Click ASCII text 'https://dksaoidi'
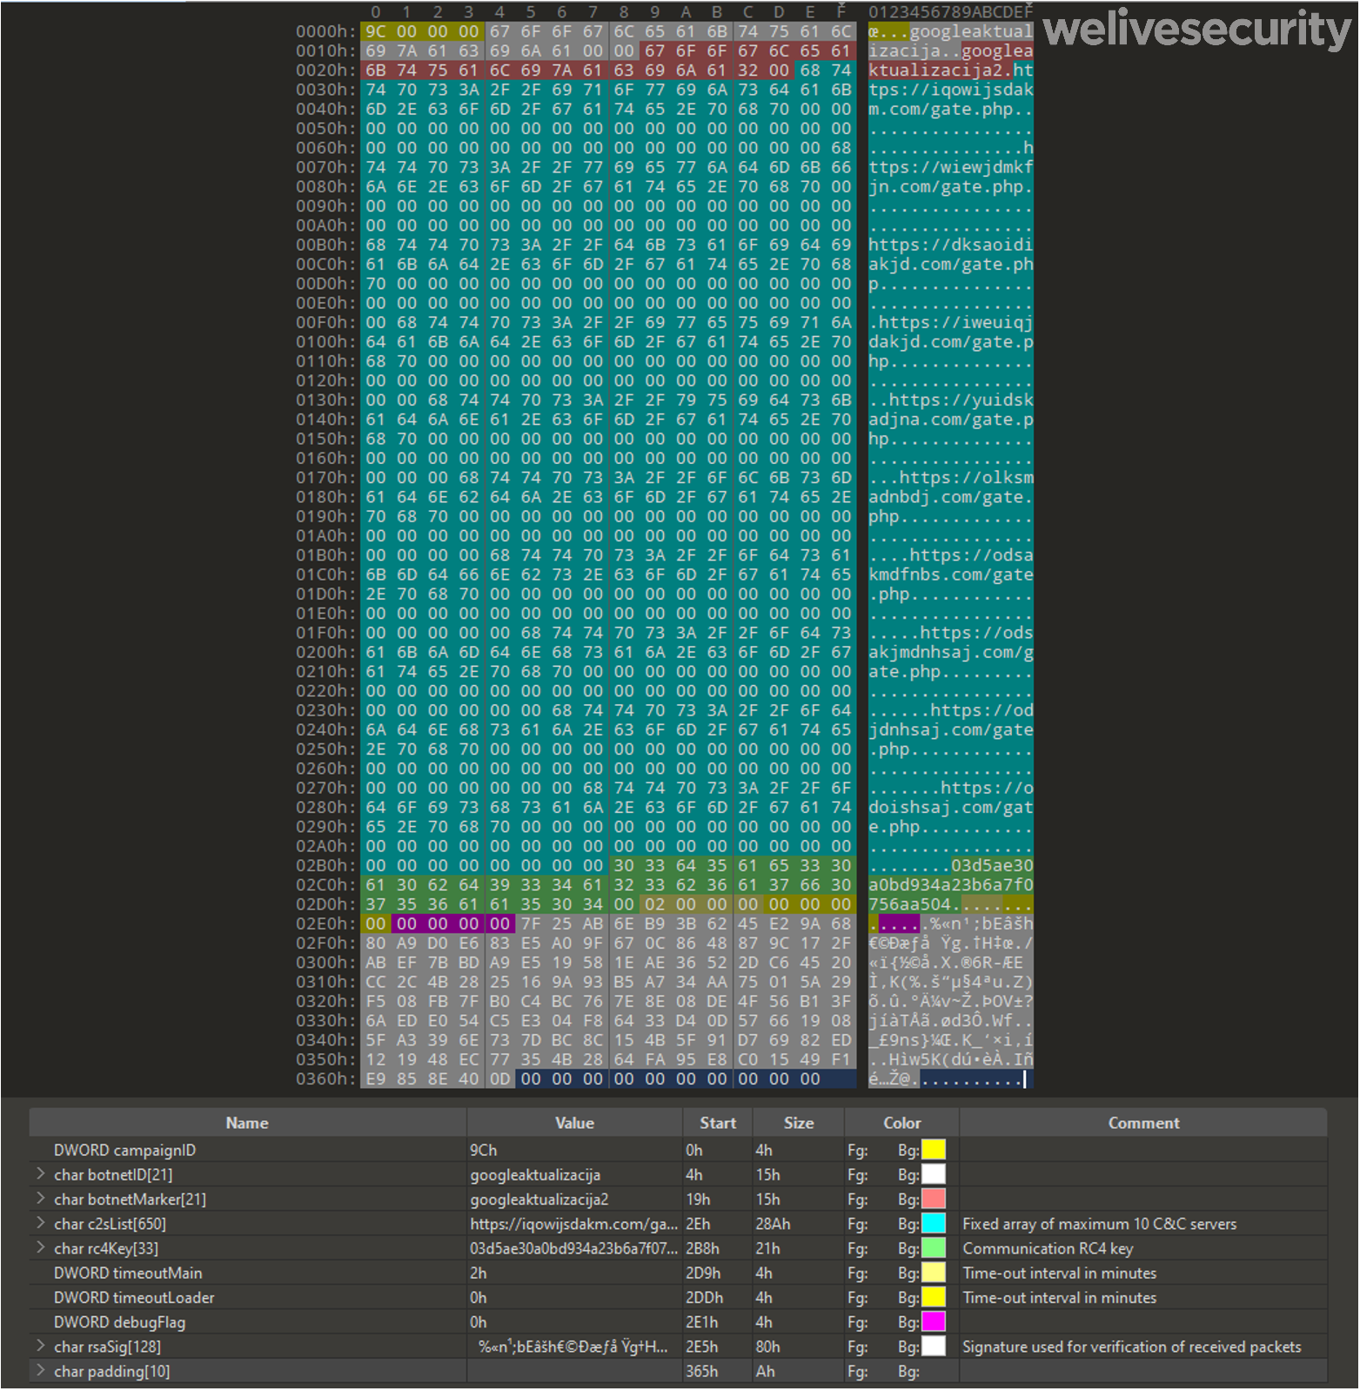This screenshot has width=1360, height=1391. (950, 245)
